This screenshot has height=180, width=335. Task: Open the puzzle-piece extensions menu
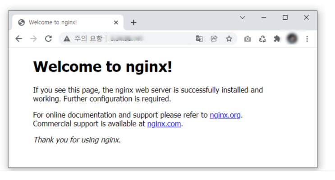pos(277,39)
